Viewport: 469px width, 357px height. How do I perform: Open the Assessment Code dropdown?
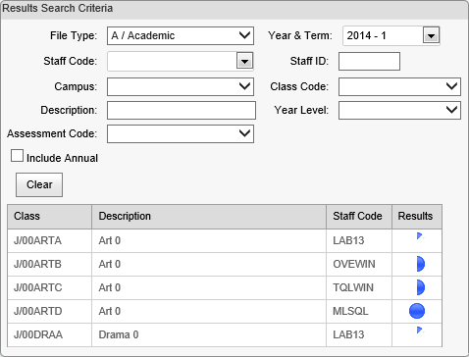[x=181, y=133]
